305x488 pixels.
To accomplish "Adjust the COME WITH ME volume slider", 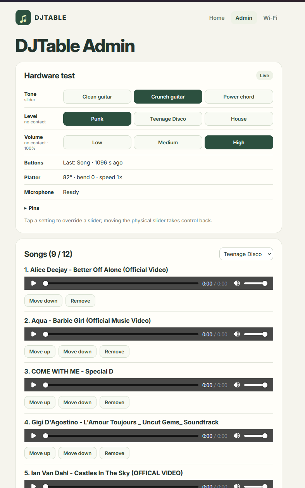I will 255,385.
